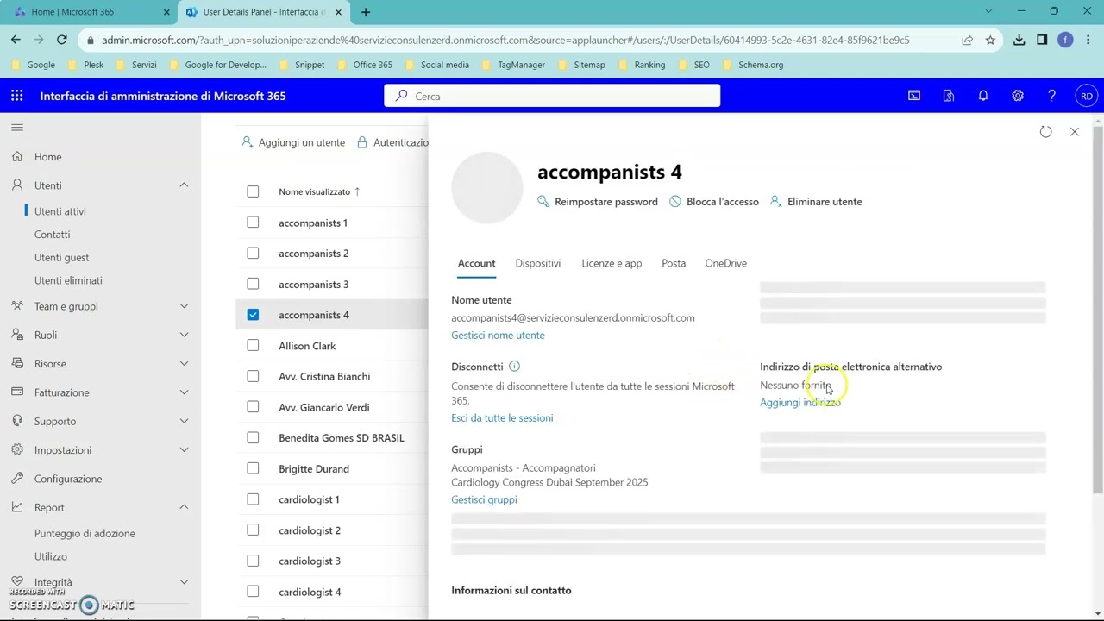Bookmark this page star icon

pos(990,40)
